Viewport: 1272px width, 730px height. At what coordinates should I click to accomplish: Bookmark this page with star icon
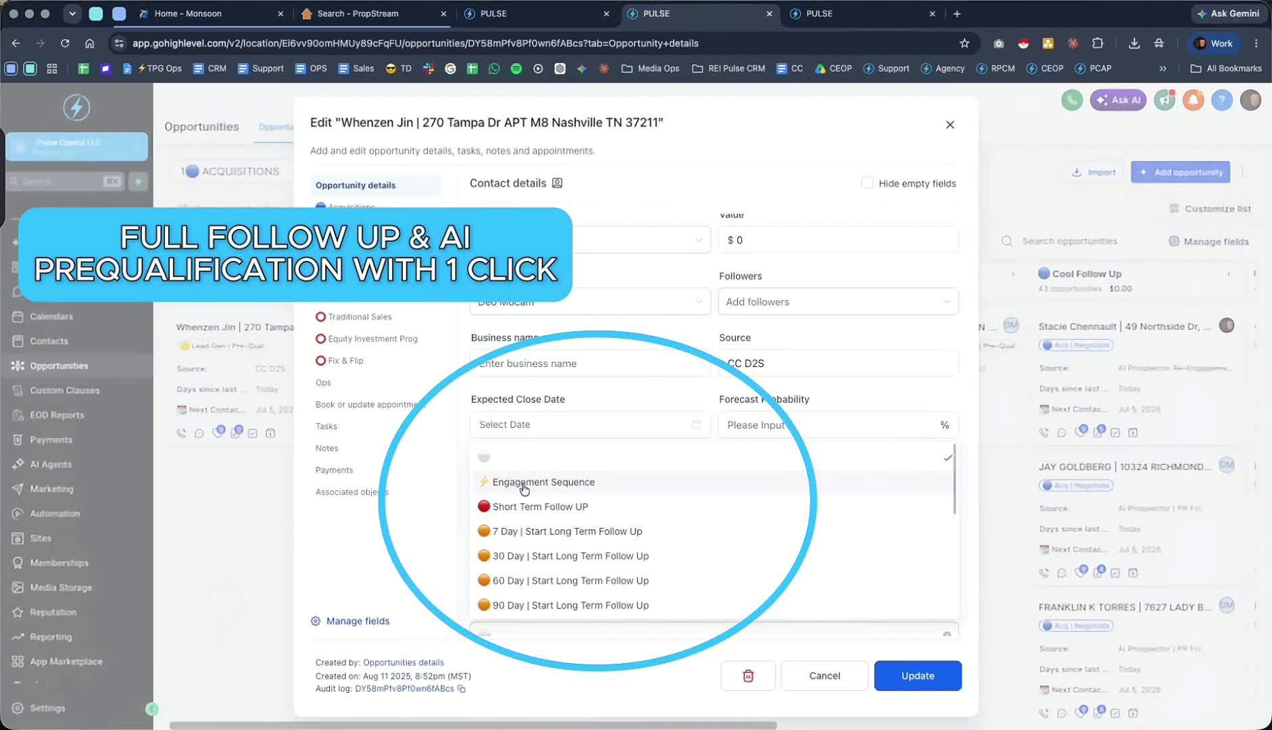click(964, 43)
